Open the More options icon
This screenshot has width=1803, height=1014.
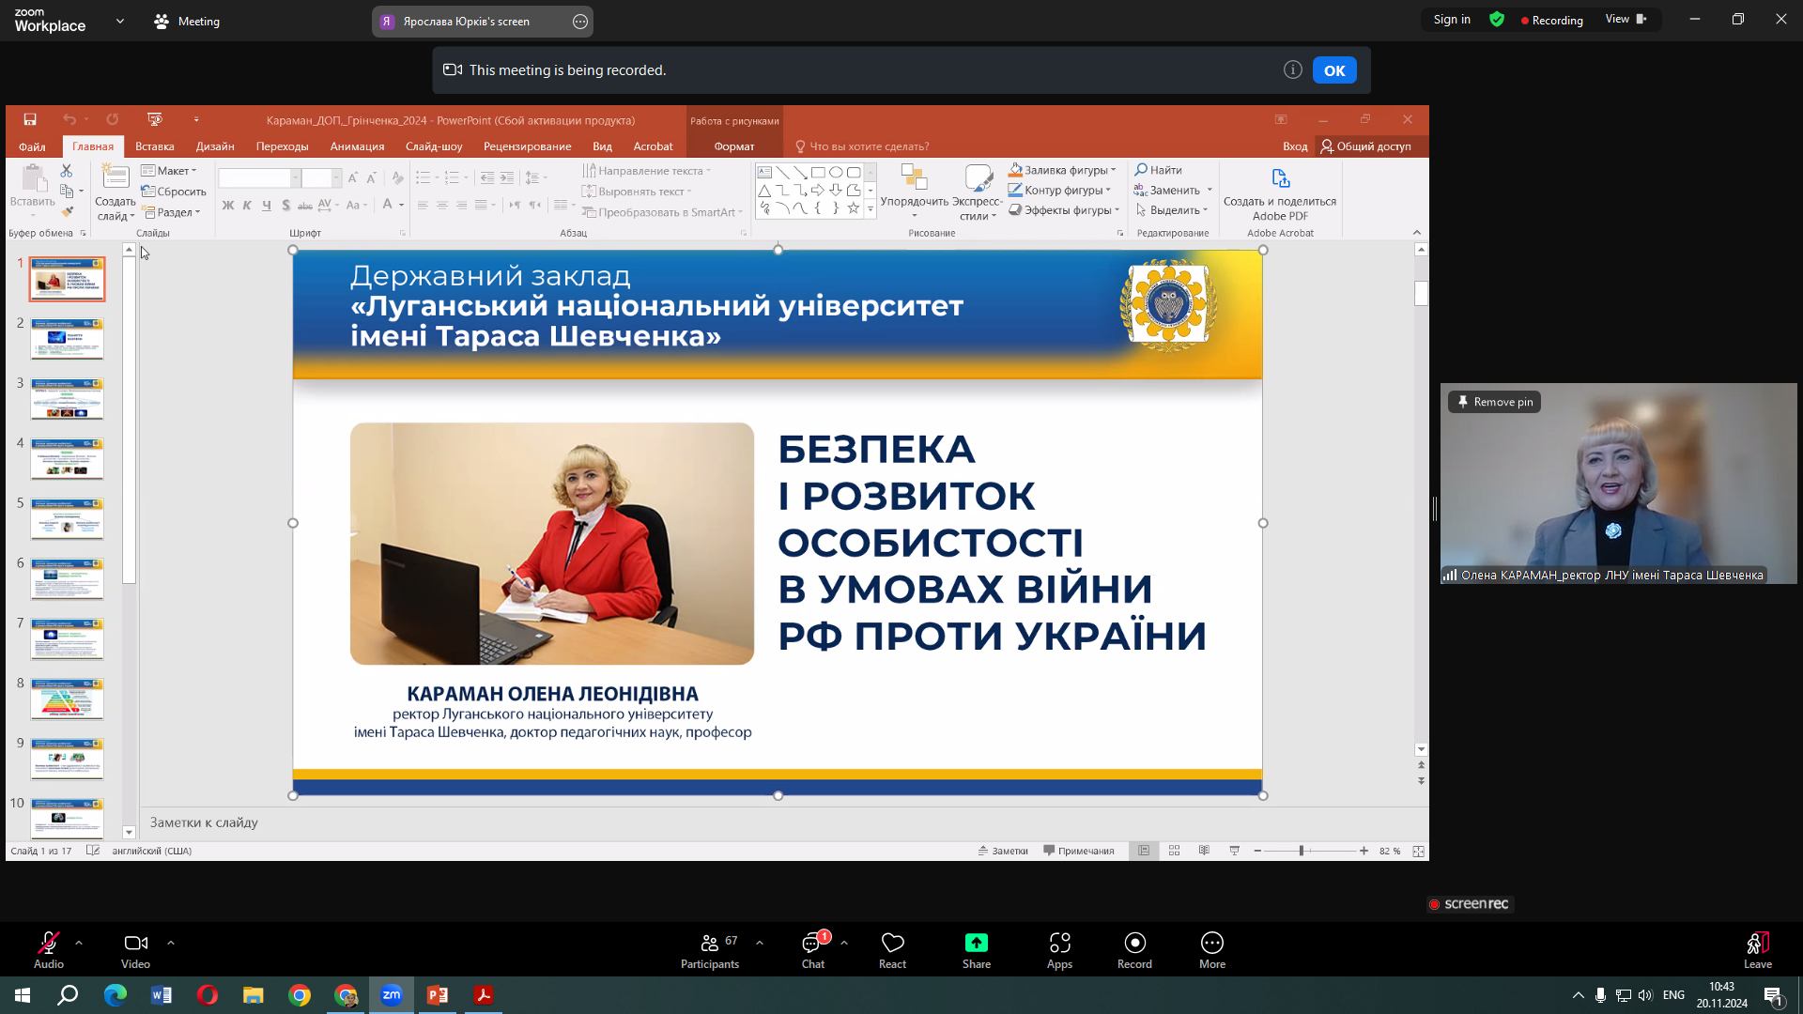click(x=1211, y=943)
